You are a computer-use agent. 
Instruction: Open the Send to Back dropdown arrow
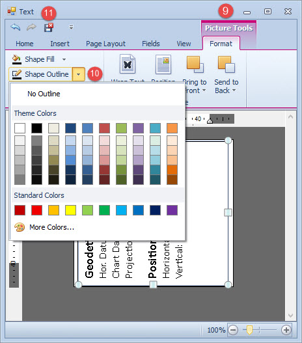click(x=234, y=90)
